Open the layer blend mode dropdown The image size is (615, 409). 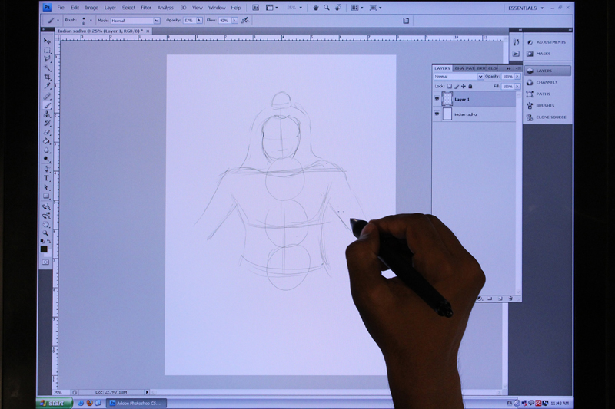[458, 77]
